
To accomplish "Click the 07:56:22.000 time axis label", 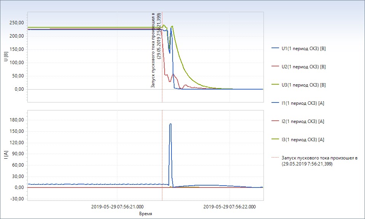I will 230,207.
